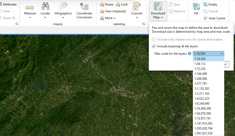Uncheck Include basemap & tile layers
This screenshot has height=136, width=235.
[x=154, y=46]
